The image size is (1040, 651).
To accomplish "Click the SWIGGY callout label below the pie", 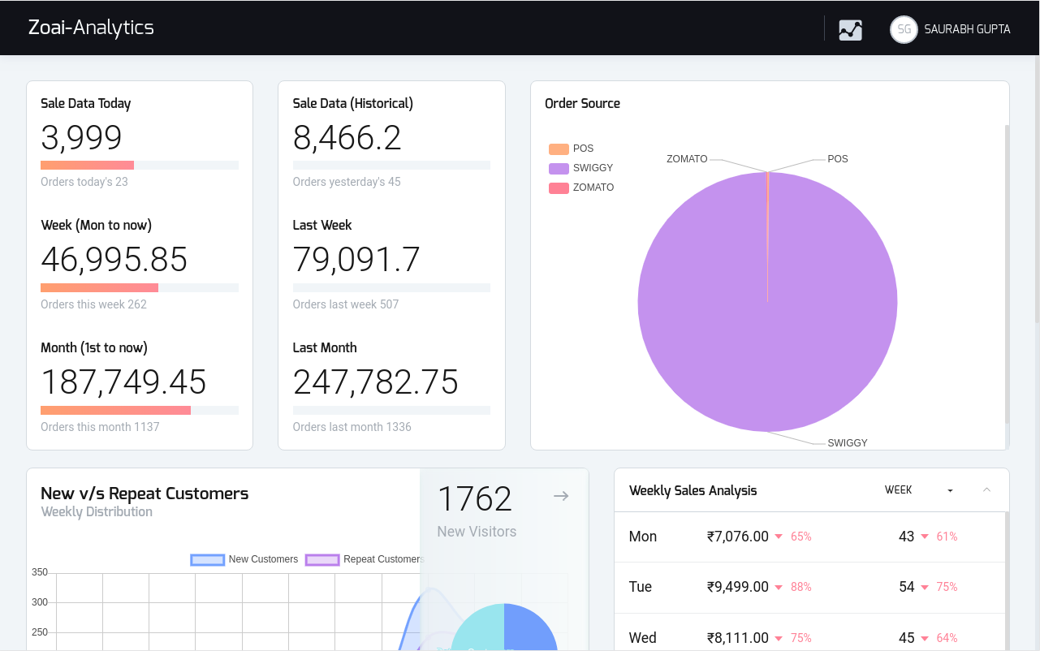I will point(848,443).
